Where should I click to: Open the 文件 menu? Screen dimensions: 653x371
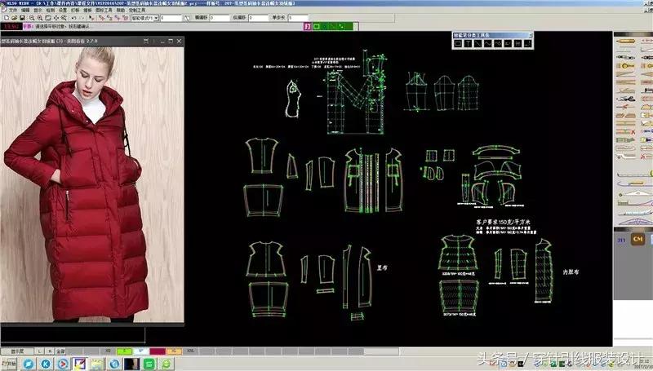click(x=11, y=10)
